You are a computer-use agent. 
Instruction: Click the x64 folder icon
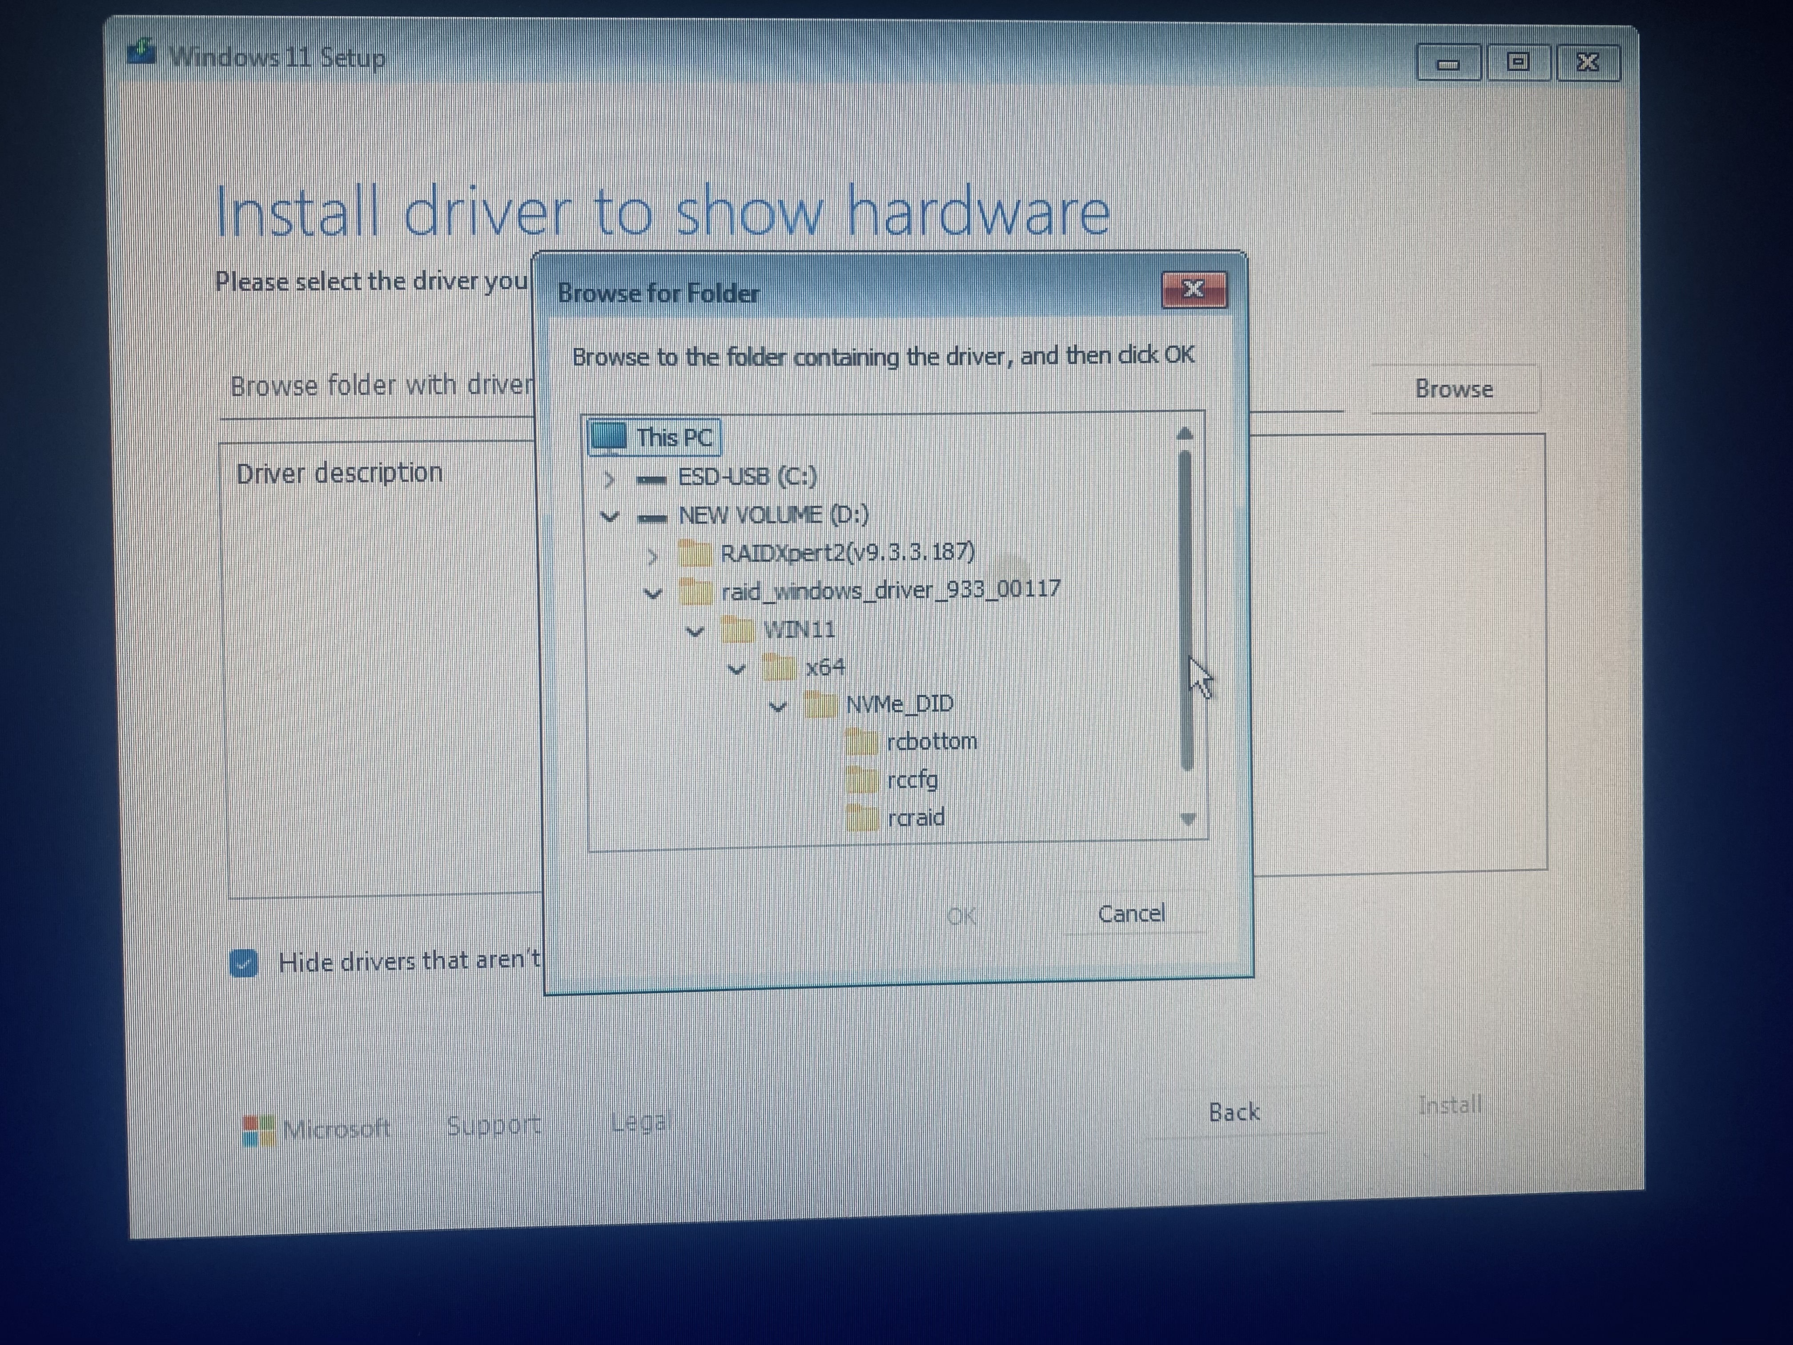pos(779,667)
